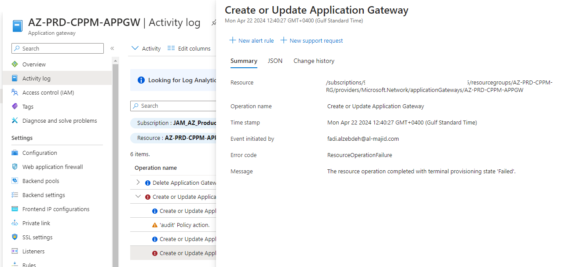This screenshot has width=571, height=267.
Task: Click the Operation name value in Summary
Action: click(376, 106)
